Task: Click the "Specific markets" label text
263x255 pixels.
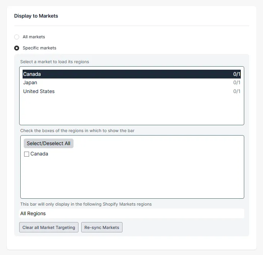Action: click(x=39, y=48)
